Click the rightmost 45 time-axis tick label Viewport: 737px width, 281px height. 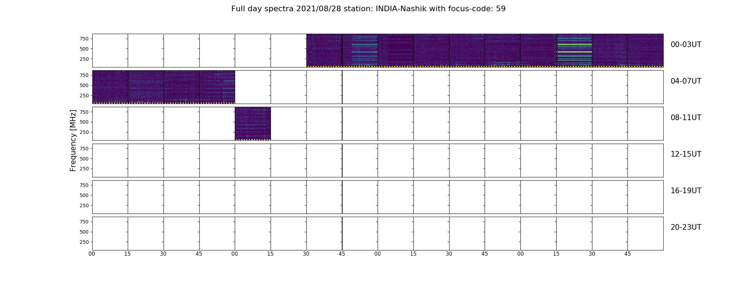(628, 254)
